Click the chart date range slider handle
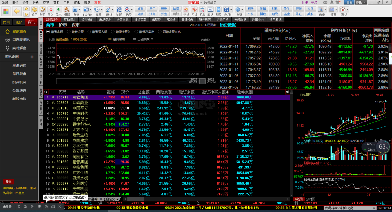 tap(203, 81)
